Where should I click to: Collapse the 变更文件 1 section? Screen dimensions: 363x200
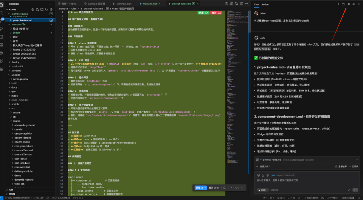click(257, 166)
